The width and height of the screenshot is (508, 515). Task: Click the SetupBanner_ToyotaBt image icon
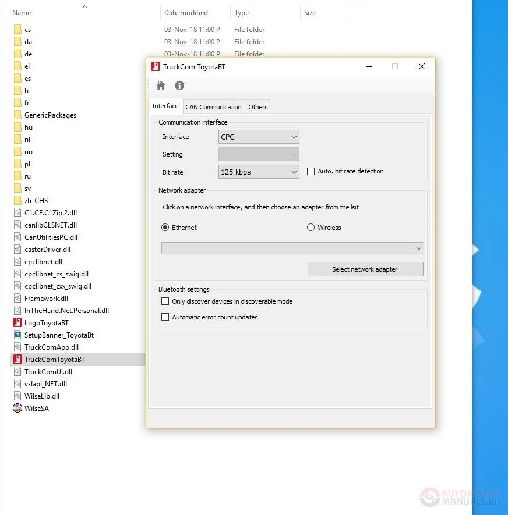[17, 335]
